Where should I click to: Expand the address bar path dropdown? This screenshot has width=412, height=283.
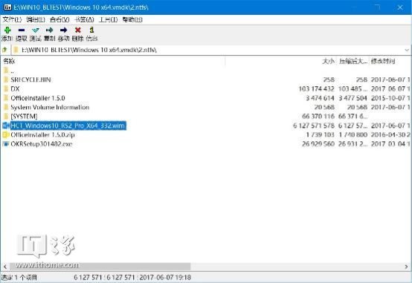[407, 50]
